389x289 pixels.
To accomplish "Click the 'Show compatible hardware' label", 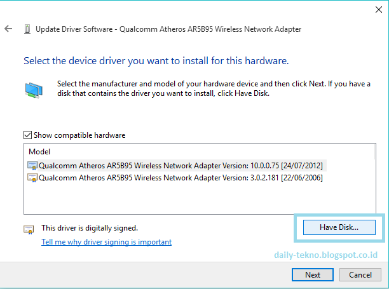I will coord(79,135).
